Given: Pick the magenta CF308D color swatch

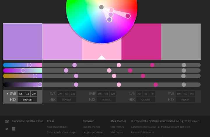Looking at the screenshot, I should [141, 42].
